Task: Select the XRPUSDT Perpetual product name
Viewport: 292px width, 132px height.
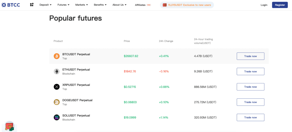Action: [x=76, y=85]
